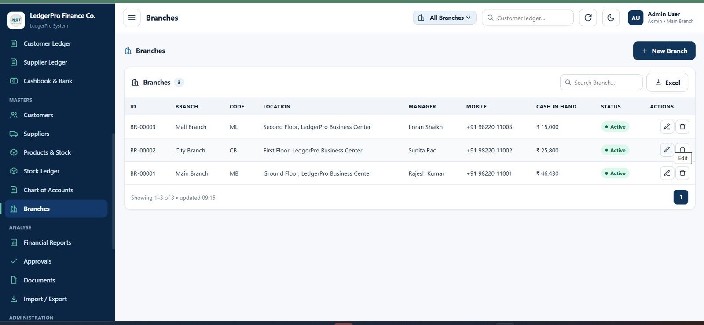The image size is (704, 325).
Task: Open Financial Reports in sidebar
Action: coord(56,242)
